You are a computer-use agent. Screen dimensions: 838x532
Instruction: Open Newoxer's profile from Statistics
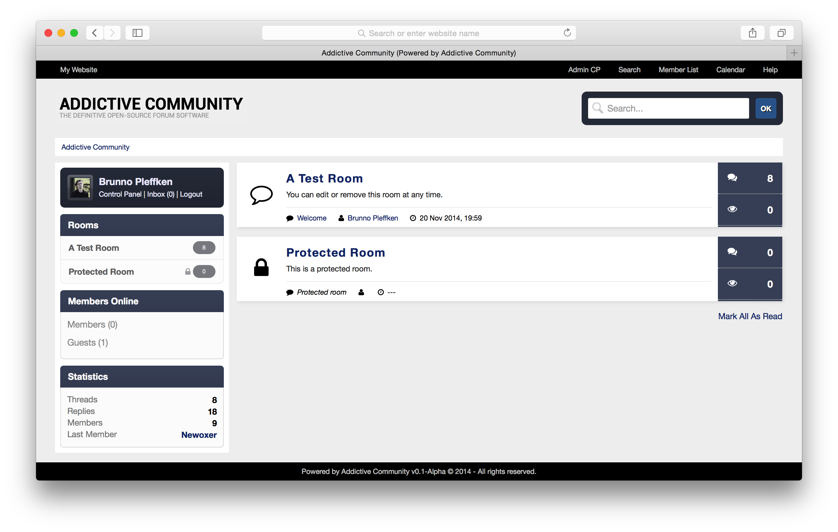(x=199, y=435)
